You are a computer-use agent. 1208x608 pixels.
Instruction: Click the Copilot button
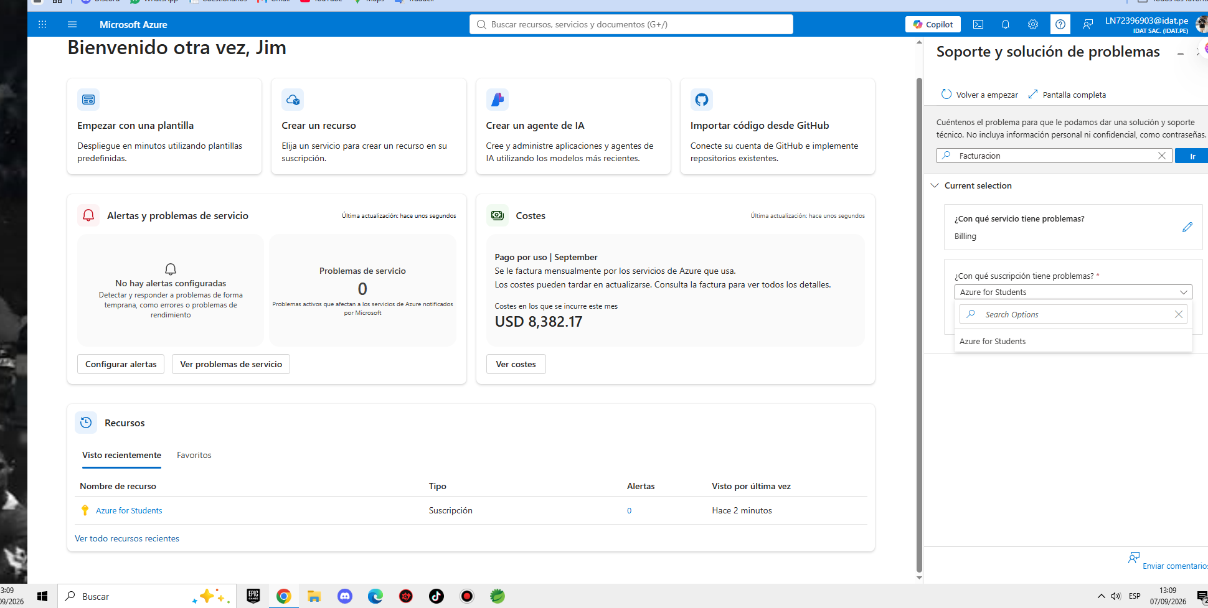click(933, 24)
